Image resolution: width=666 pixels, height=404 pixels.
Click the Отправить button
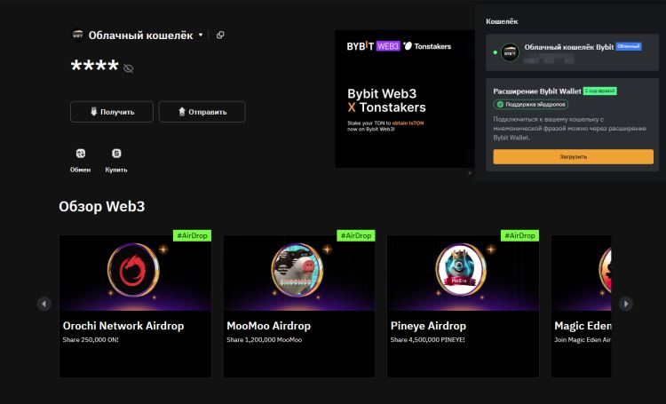click(202, 112)
